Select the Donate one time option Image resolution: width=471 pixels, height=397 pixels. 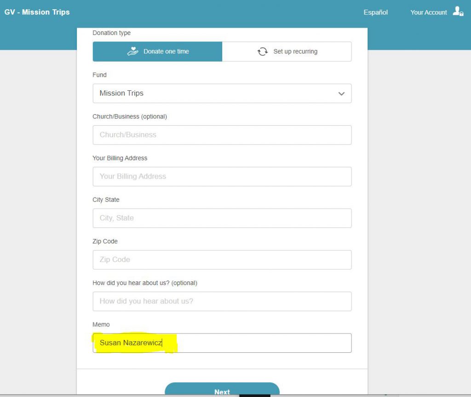157,52
